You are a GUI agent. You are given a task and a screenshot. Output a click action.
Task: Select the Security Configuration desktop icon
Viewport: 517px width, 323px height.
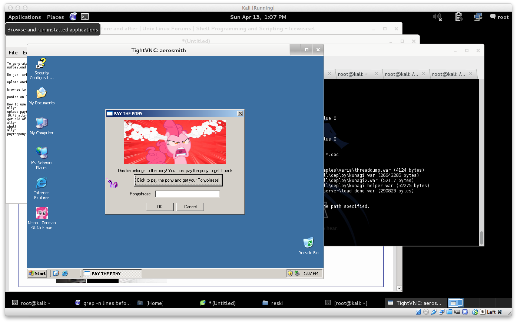[42, 69]
